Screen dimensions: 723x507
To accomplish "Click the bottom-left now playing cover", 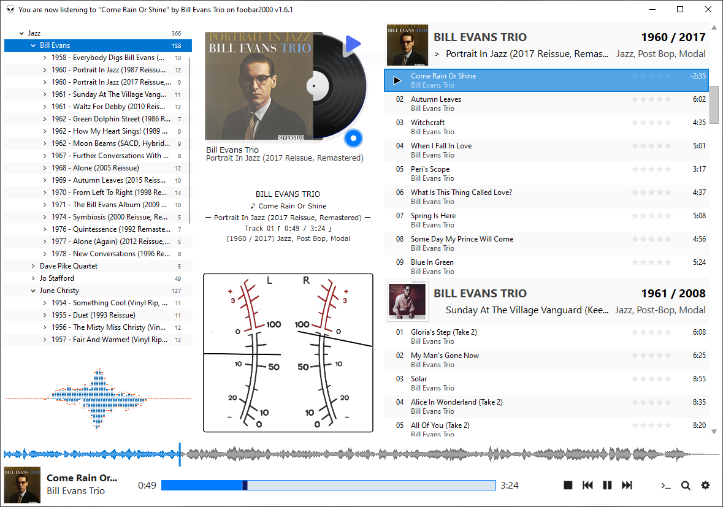I will 22,485.
